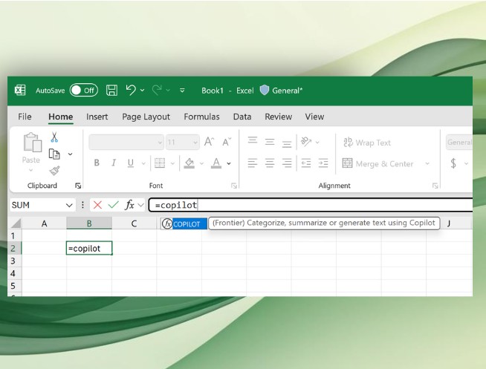Click the Cut scissors icon
The width and height of the screenshot is (486, 369).
(x=54, y=137)
